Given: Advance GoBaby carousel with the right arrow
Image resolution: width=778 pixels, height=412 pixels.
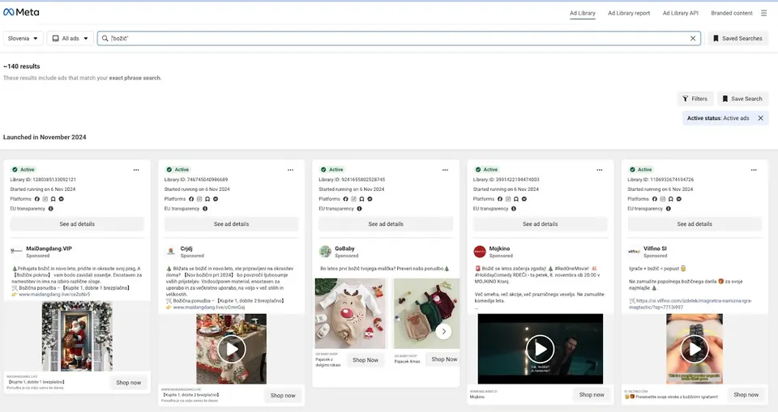Looking at the screenshot, I should [x=443, y=331].
